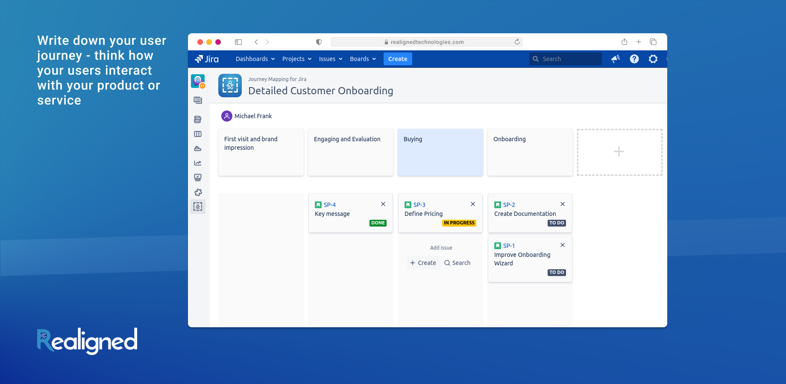Click Create under Add issue in Buying column
786x384 pixels.
(x=423, y=263)
